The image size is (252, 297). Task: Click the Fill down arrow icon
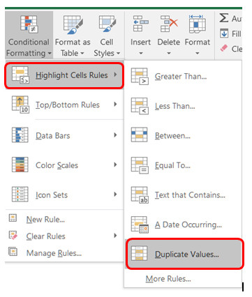[x=224, y=33]
